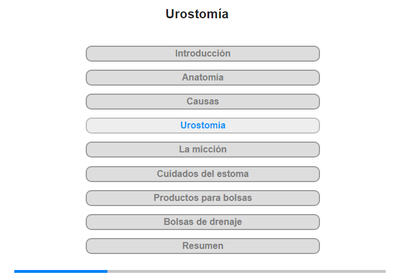Open the Introducción section

click(x=202, y=54)
